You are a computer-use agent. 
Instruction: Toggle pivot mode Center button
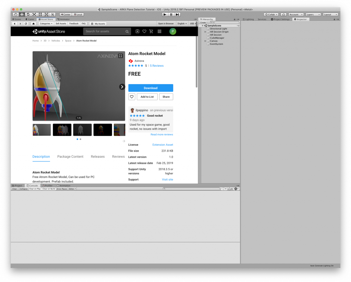[x=65, y=14]
